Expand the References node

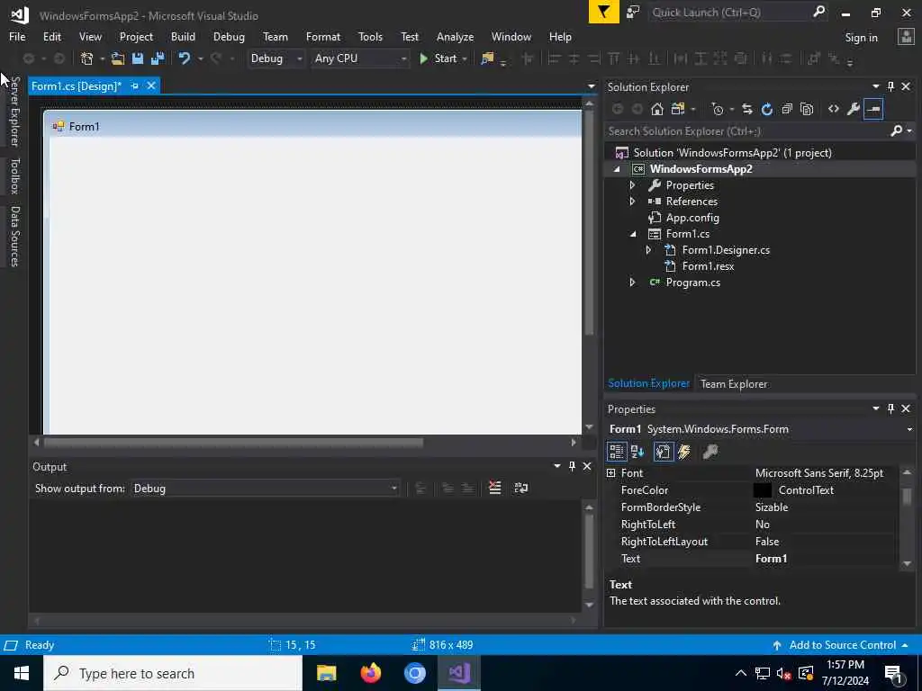(633, 201)
